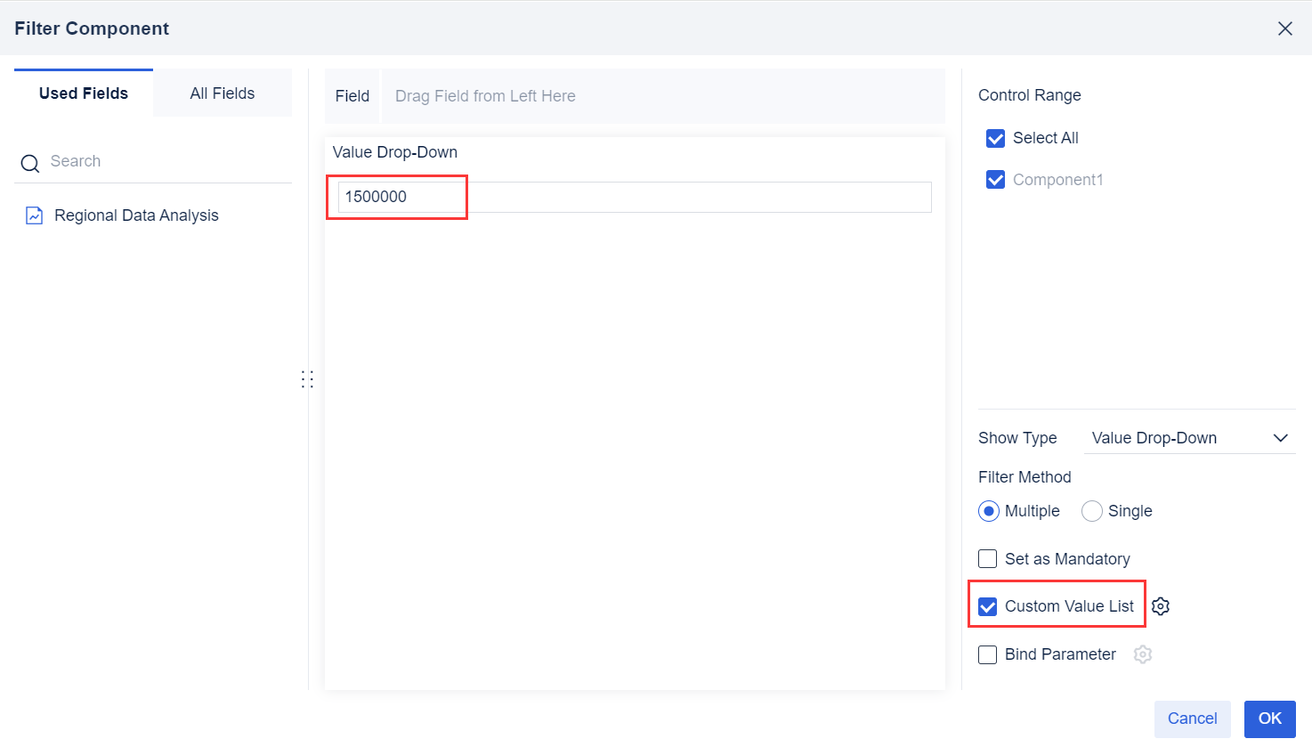Switch to the All Fields tab
1312x747 pixels.
point(222,92)
